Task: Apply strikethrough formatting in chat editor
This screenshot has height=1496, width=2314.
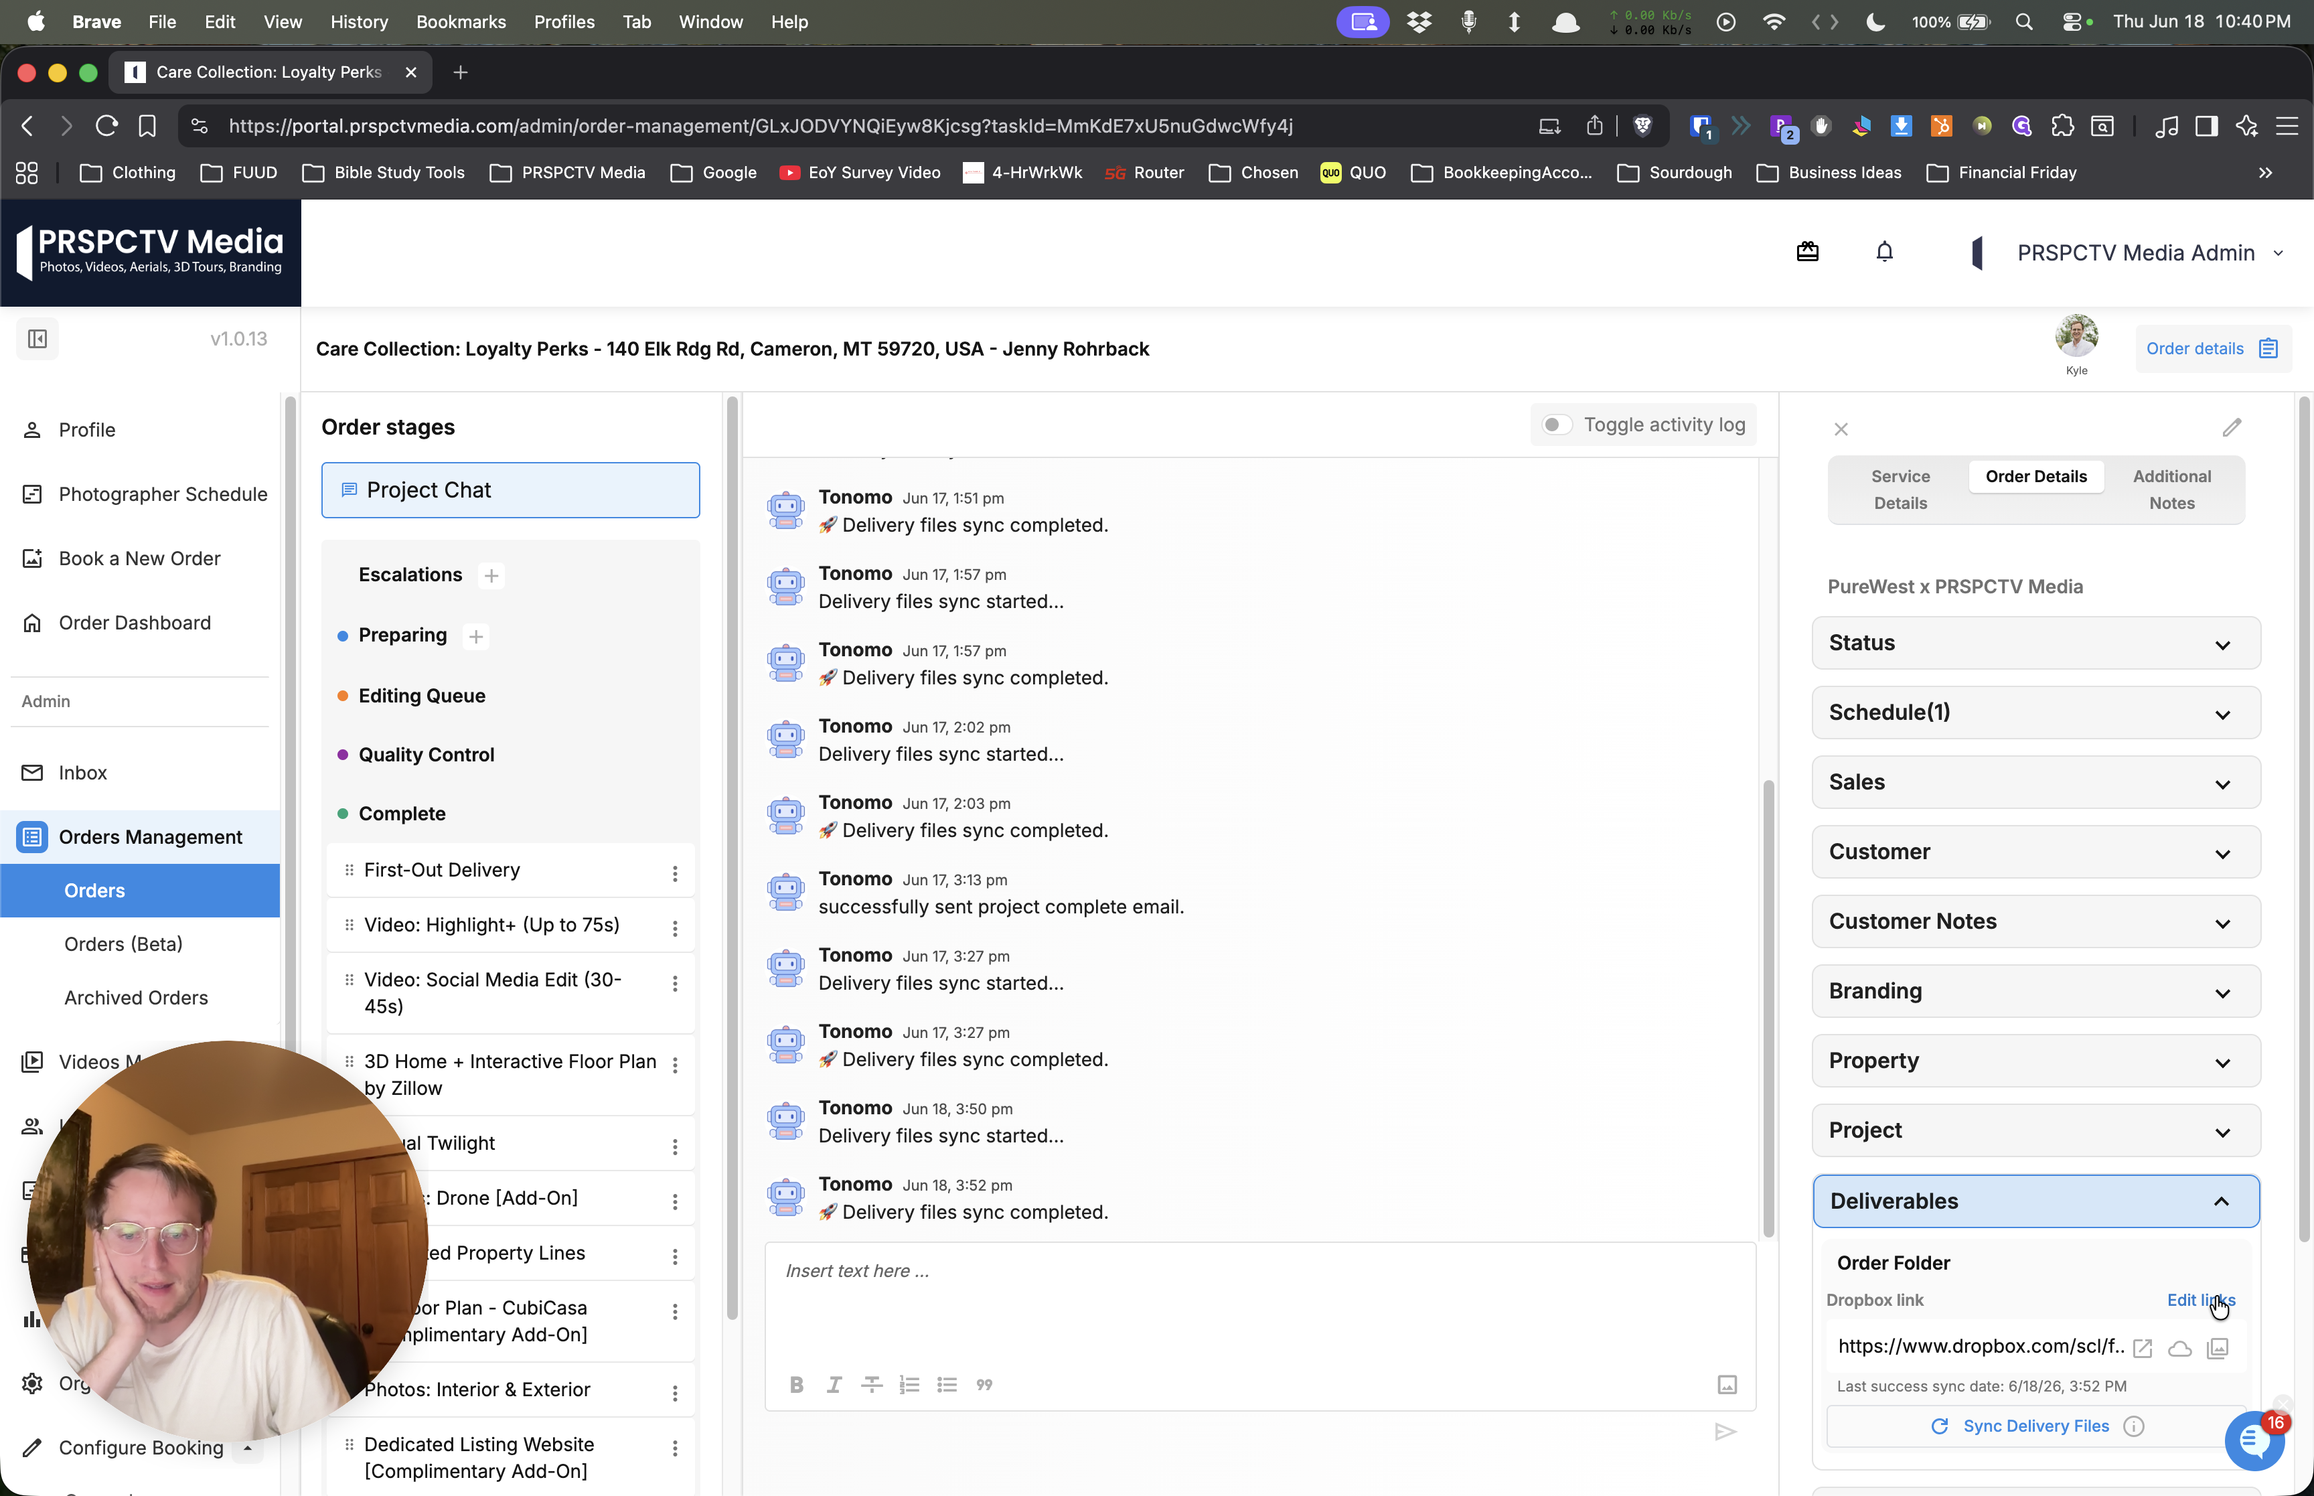Action: 871,1384
